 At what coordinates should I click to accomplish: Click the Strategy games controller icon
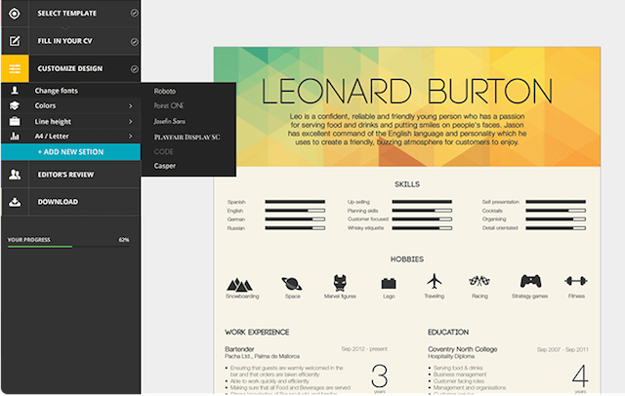coord(530,281)
